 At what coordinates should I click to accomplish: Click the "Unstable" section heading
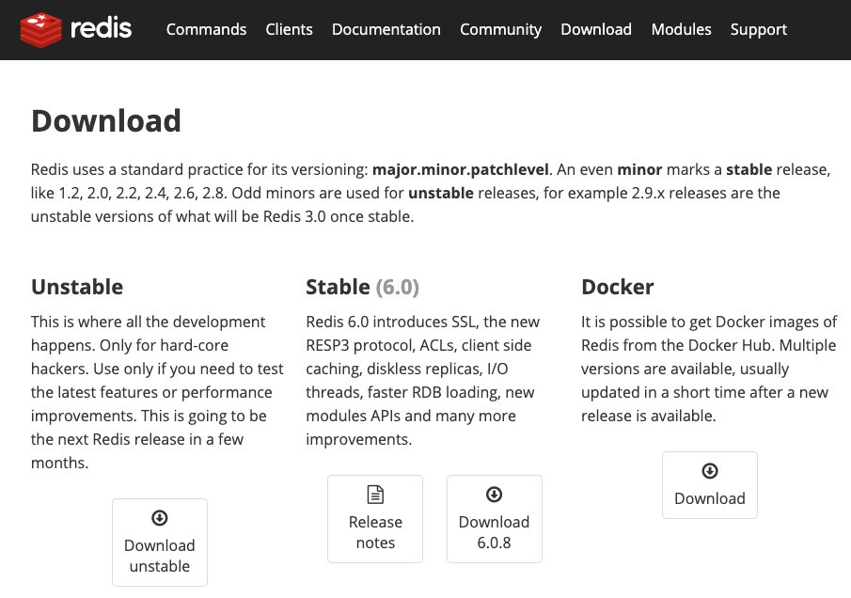pos(77,287)
